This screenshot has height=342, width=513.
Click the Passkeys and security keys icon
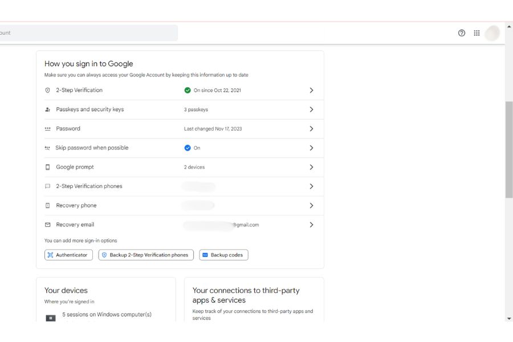48,109
